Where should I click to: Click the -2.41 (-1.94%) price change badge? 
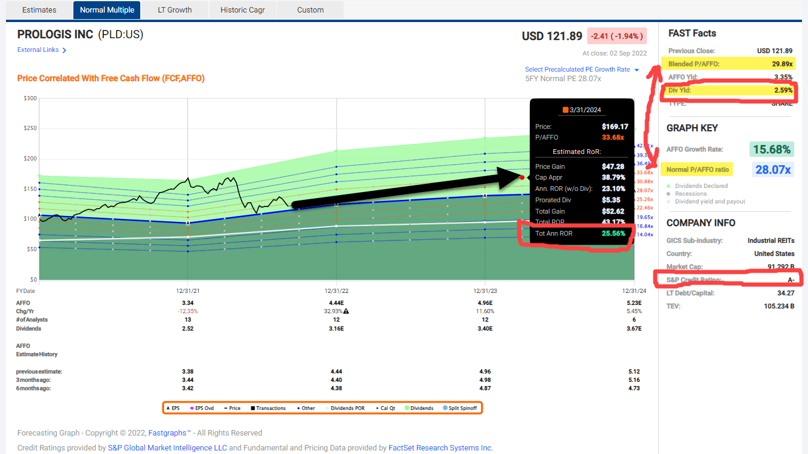tap(617, 36)
